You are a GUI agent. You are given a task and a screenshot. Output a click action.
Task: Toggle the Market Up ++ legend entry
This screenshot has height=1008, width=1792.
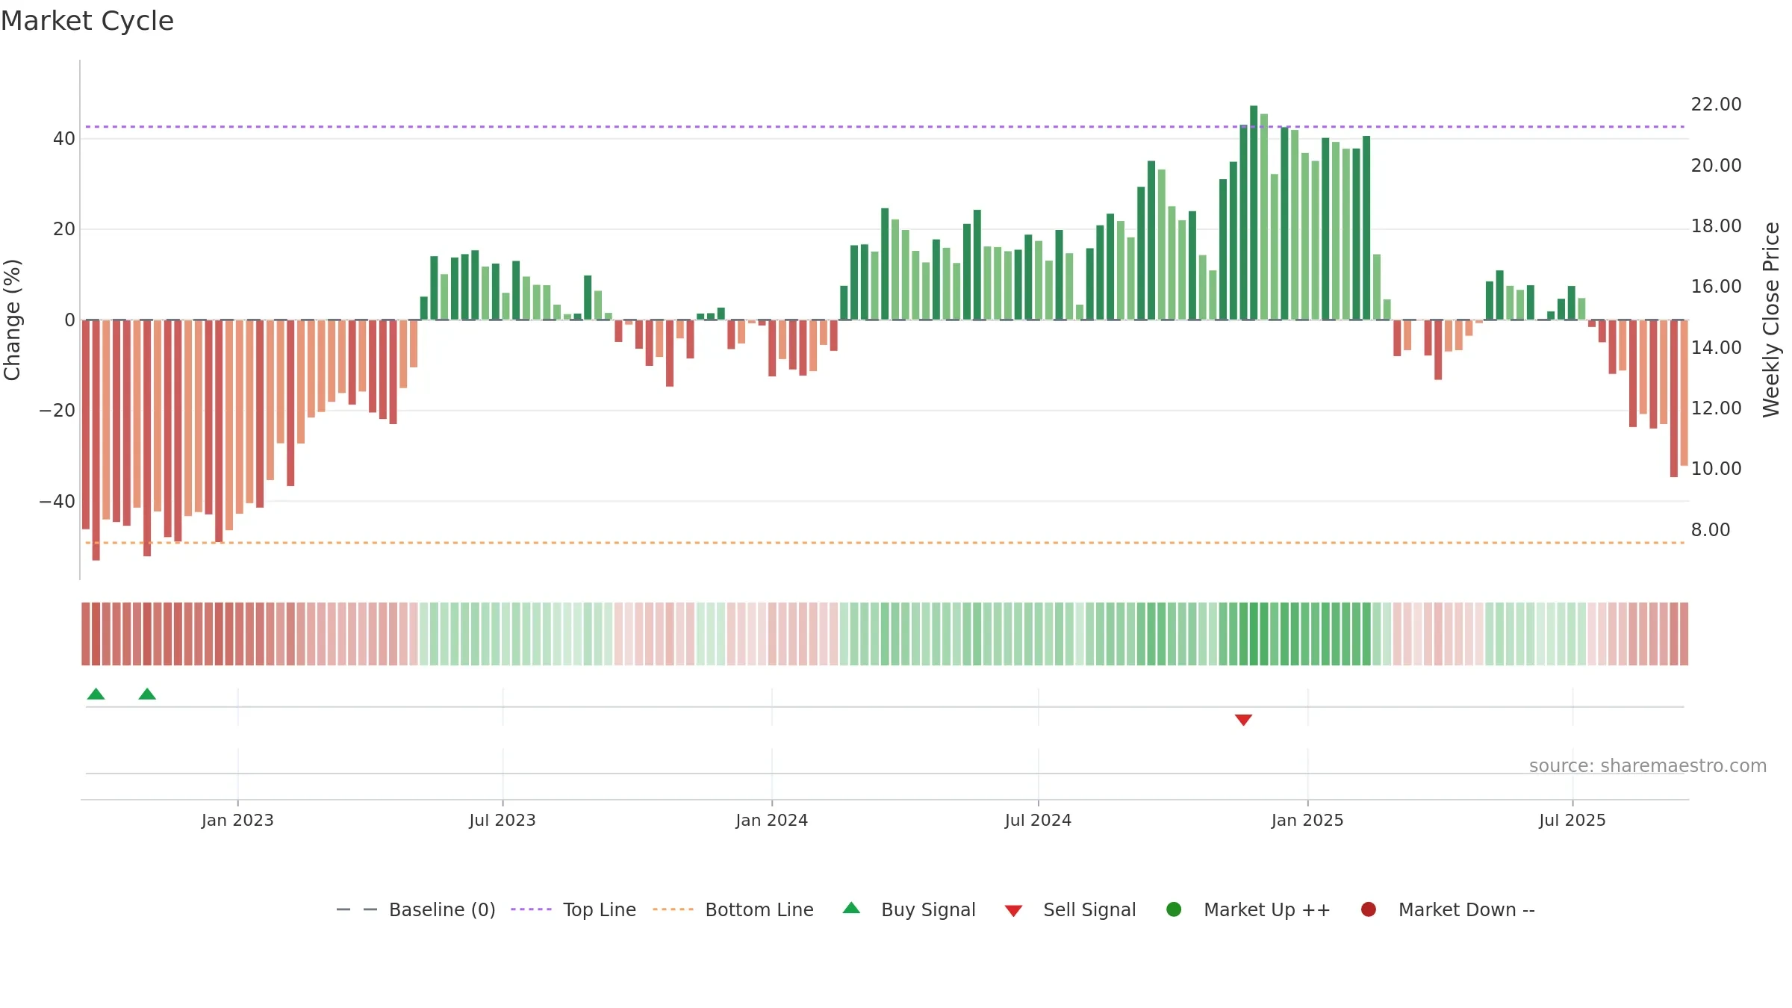(1248, 909)
